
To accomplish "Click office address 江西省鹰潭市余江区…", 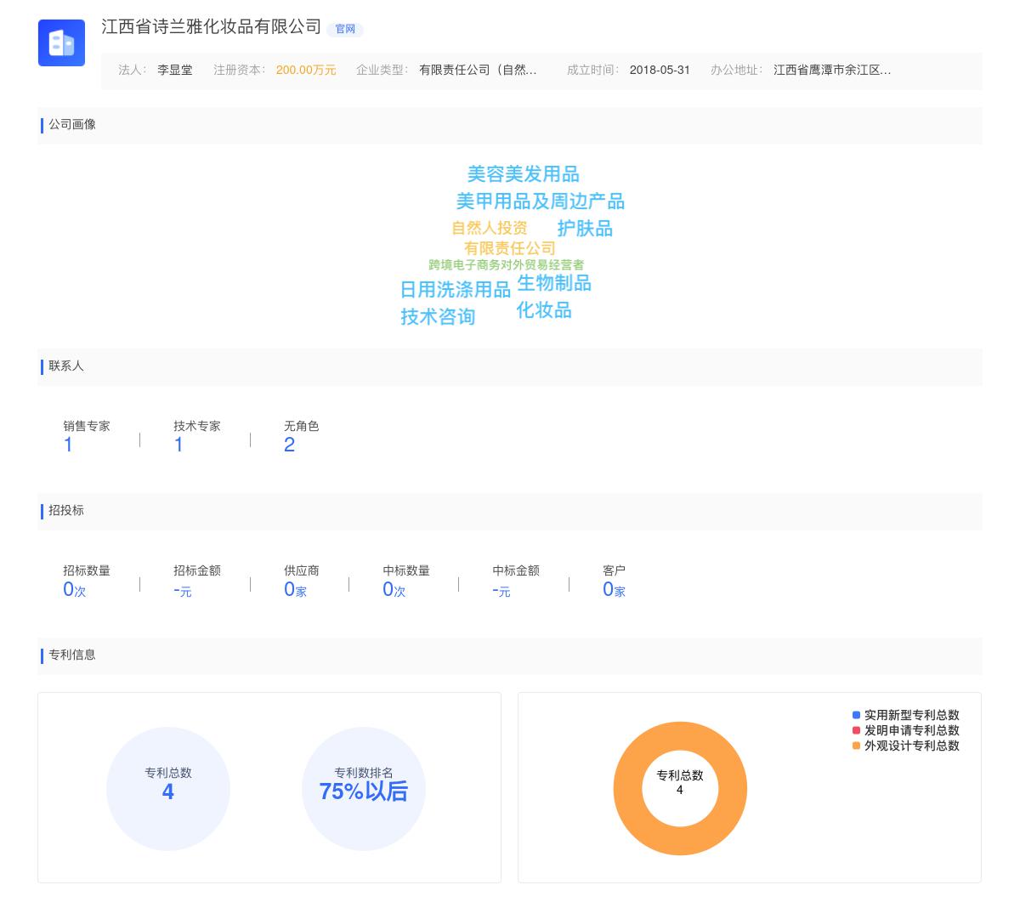I will coord(832,70).
